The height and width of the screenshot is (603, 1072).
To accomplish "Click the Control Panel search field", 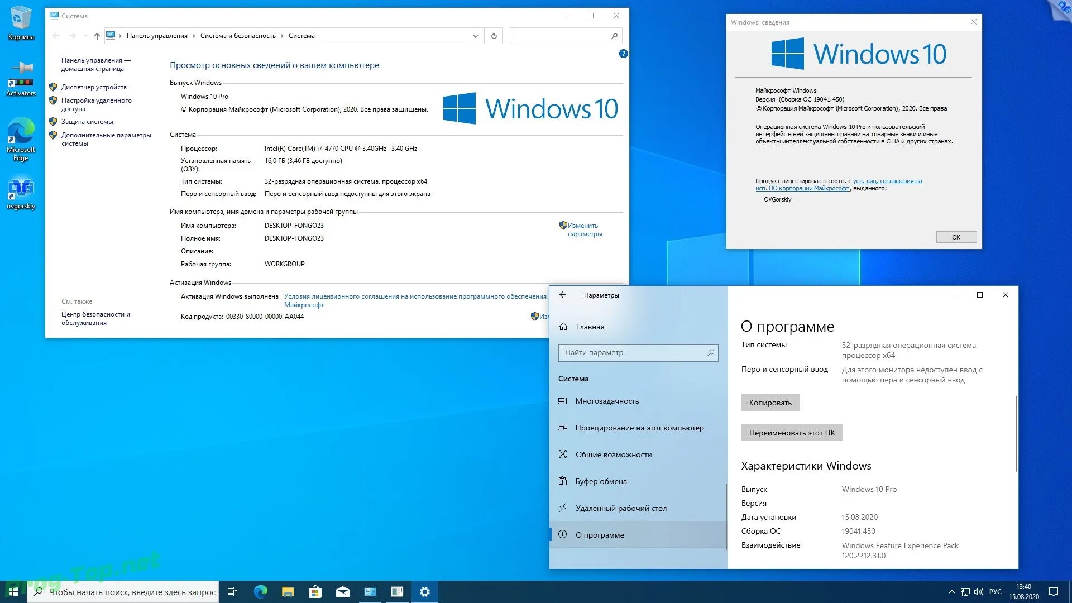I will (565, 36).
